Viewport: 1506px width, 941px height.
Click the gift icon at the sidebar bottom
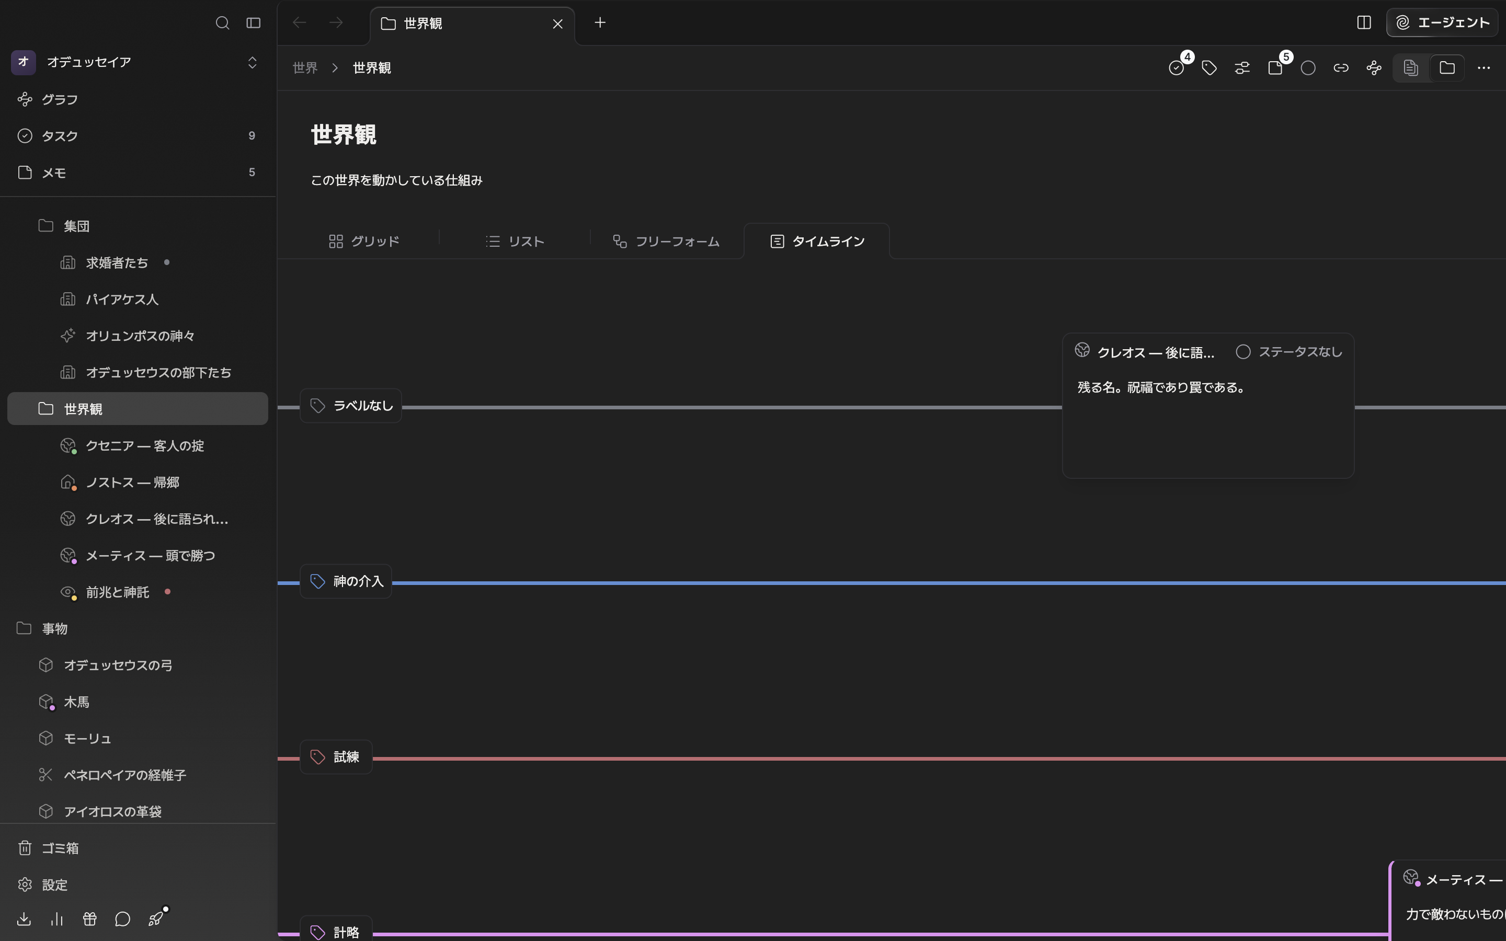coord(89,919)
